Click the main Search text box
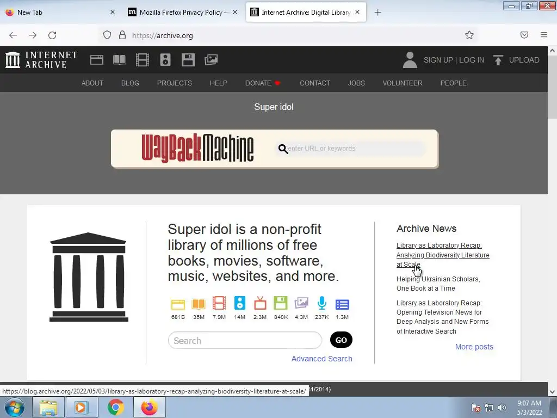 [x=245, y=341]
